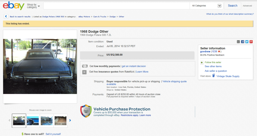257x136 pixels.
Task: Open Advanced search link
Action: tap(247, 6)
